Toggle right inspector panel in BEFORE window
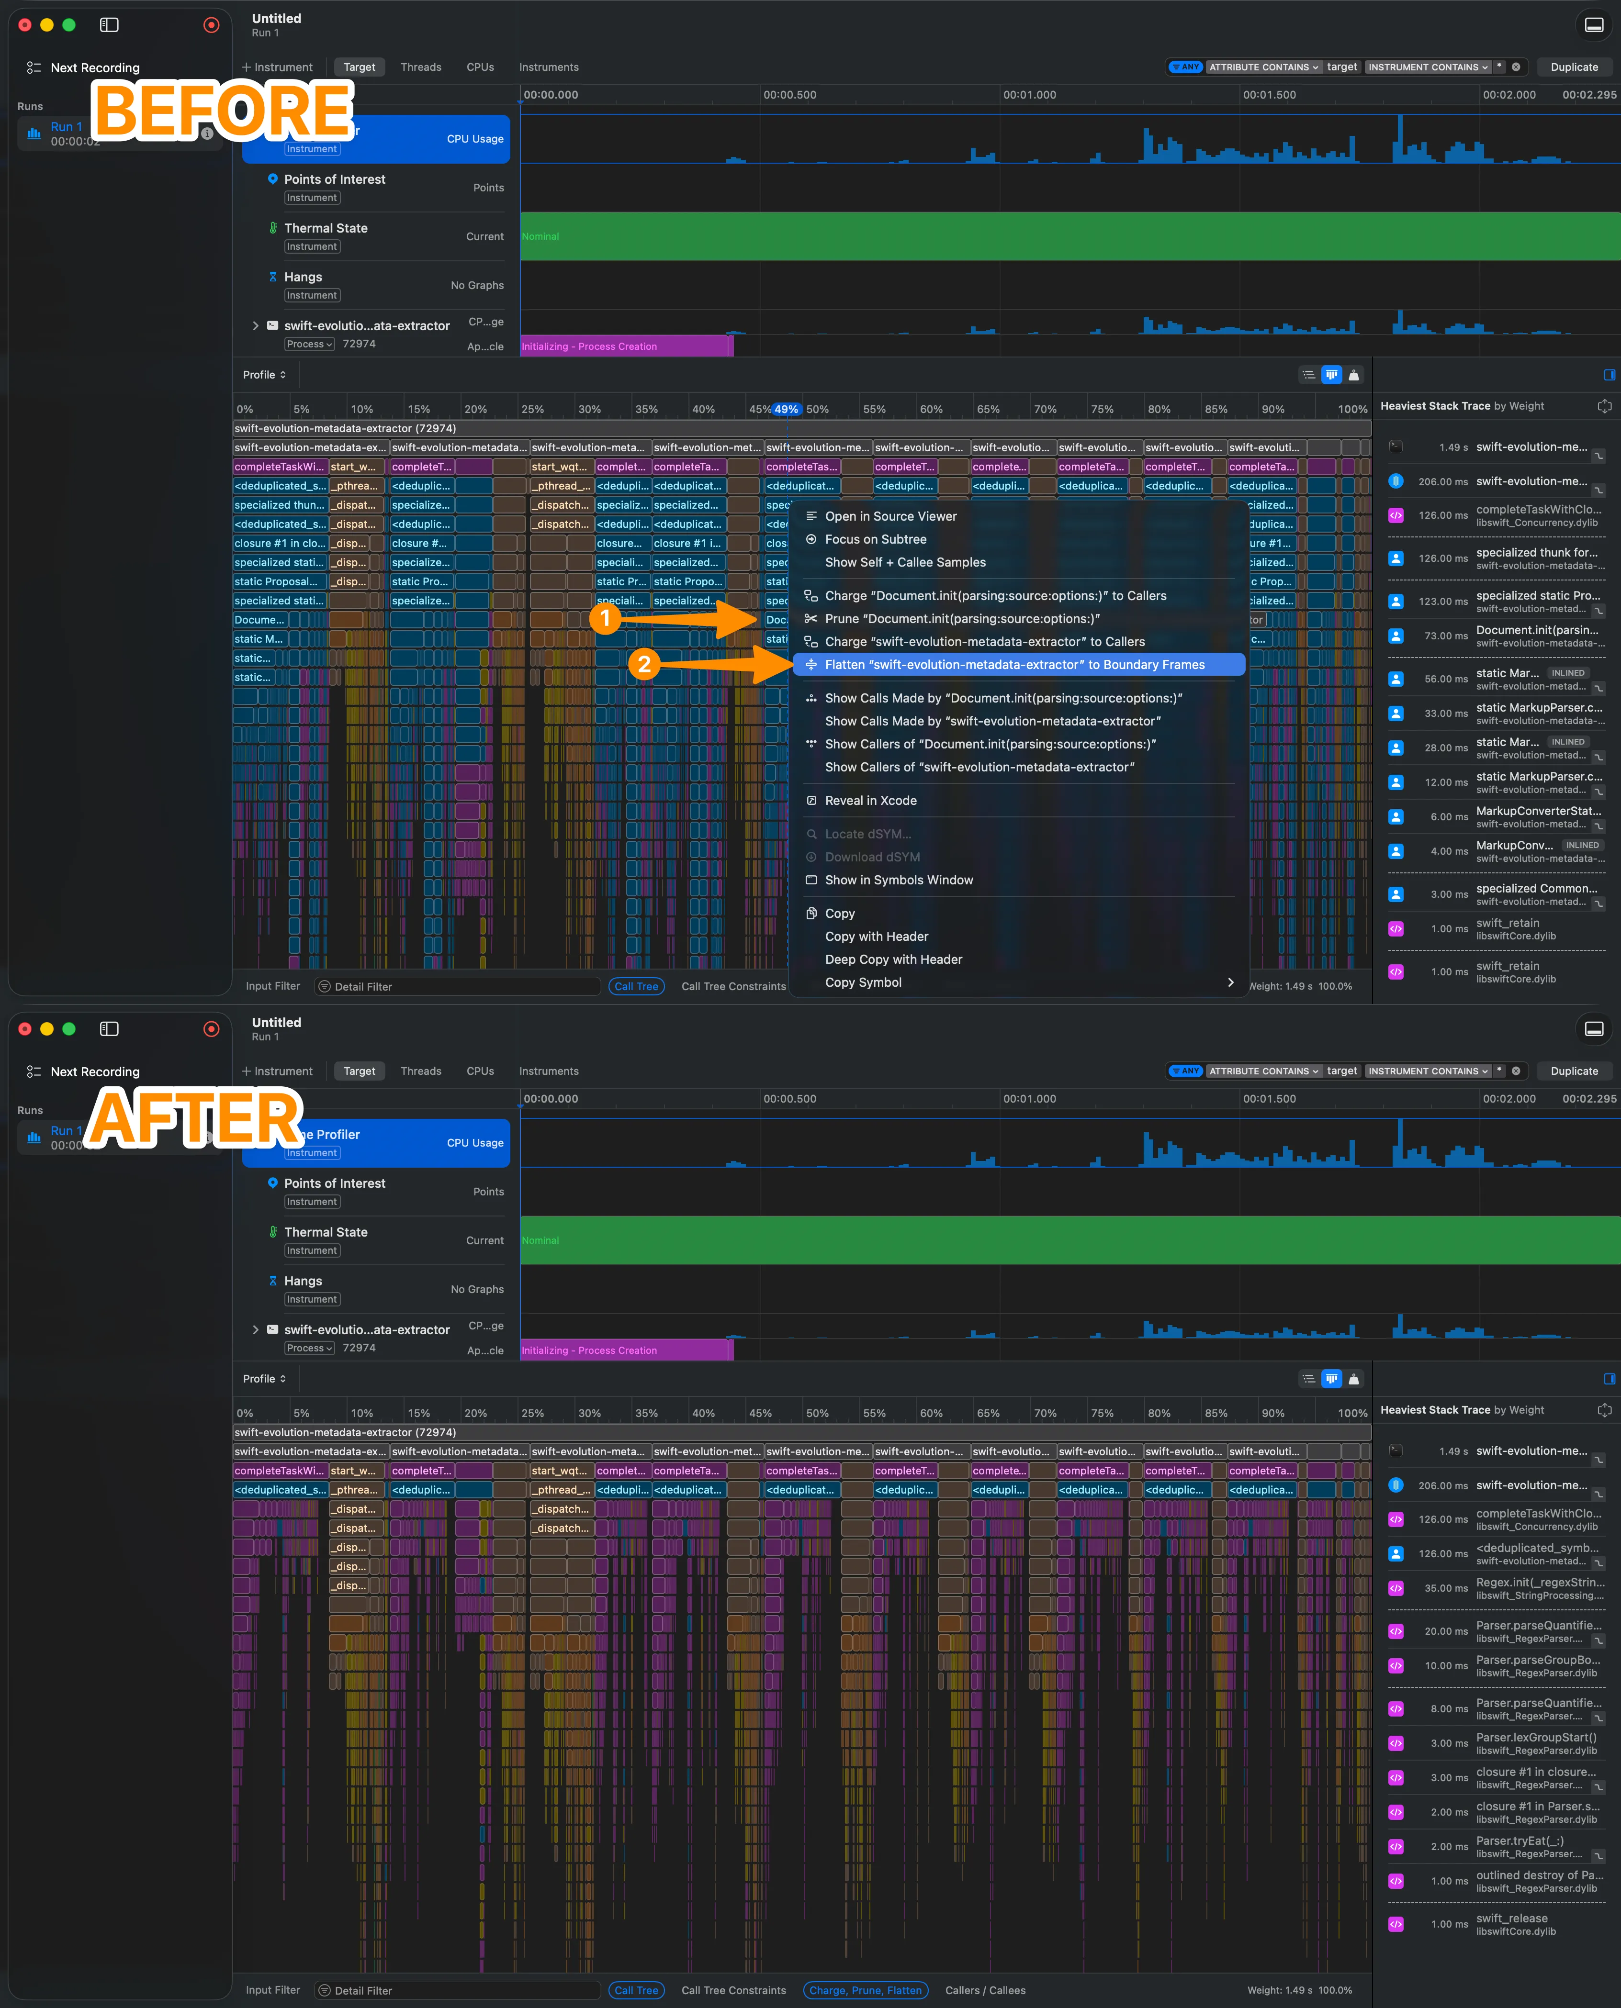Image resolution: width=1621 pixels, height=2008 pixels. pos(1609,374)
